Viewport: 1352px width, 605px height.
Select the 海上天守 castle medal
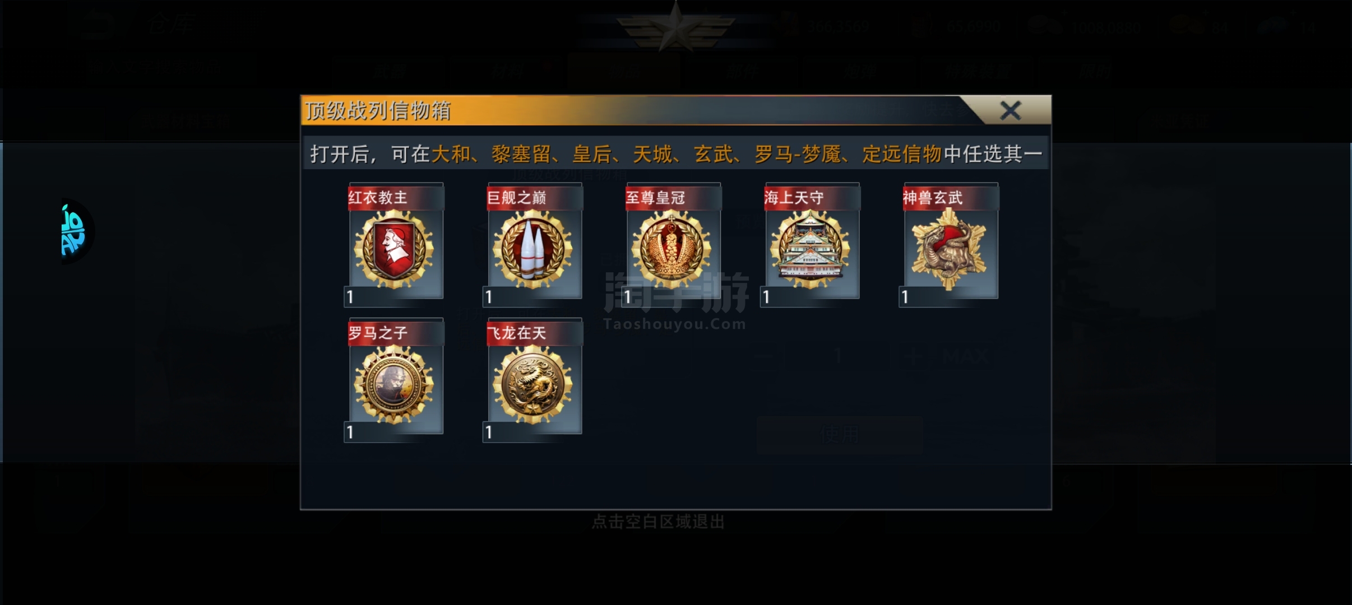[x=810, y=249]
